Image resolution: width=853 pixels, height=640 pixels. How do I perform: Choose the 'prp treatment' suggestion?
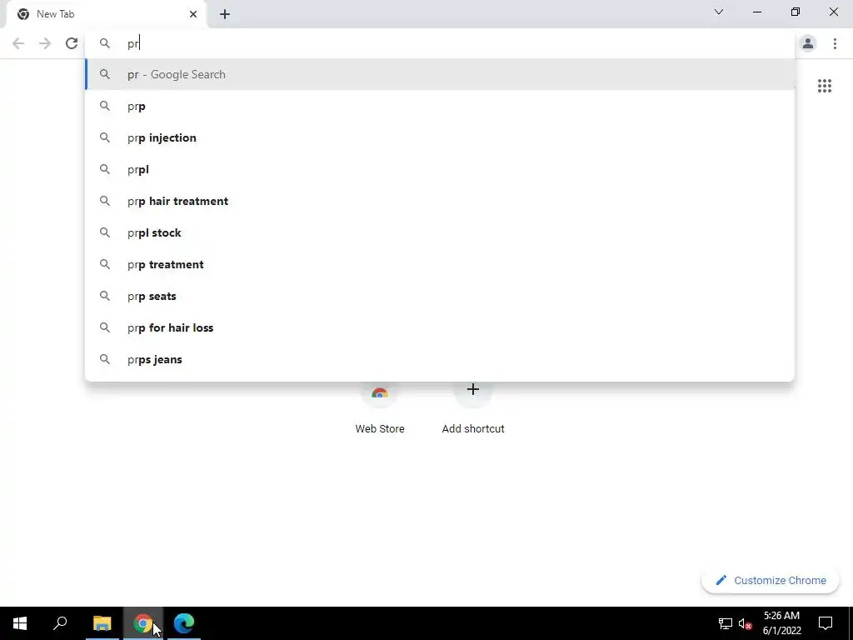tap(440, 264)
